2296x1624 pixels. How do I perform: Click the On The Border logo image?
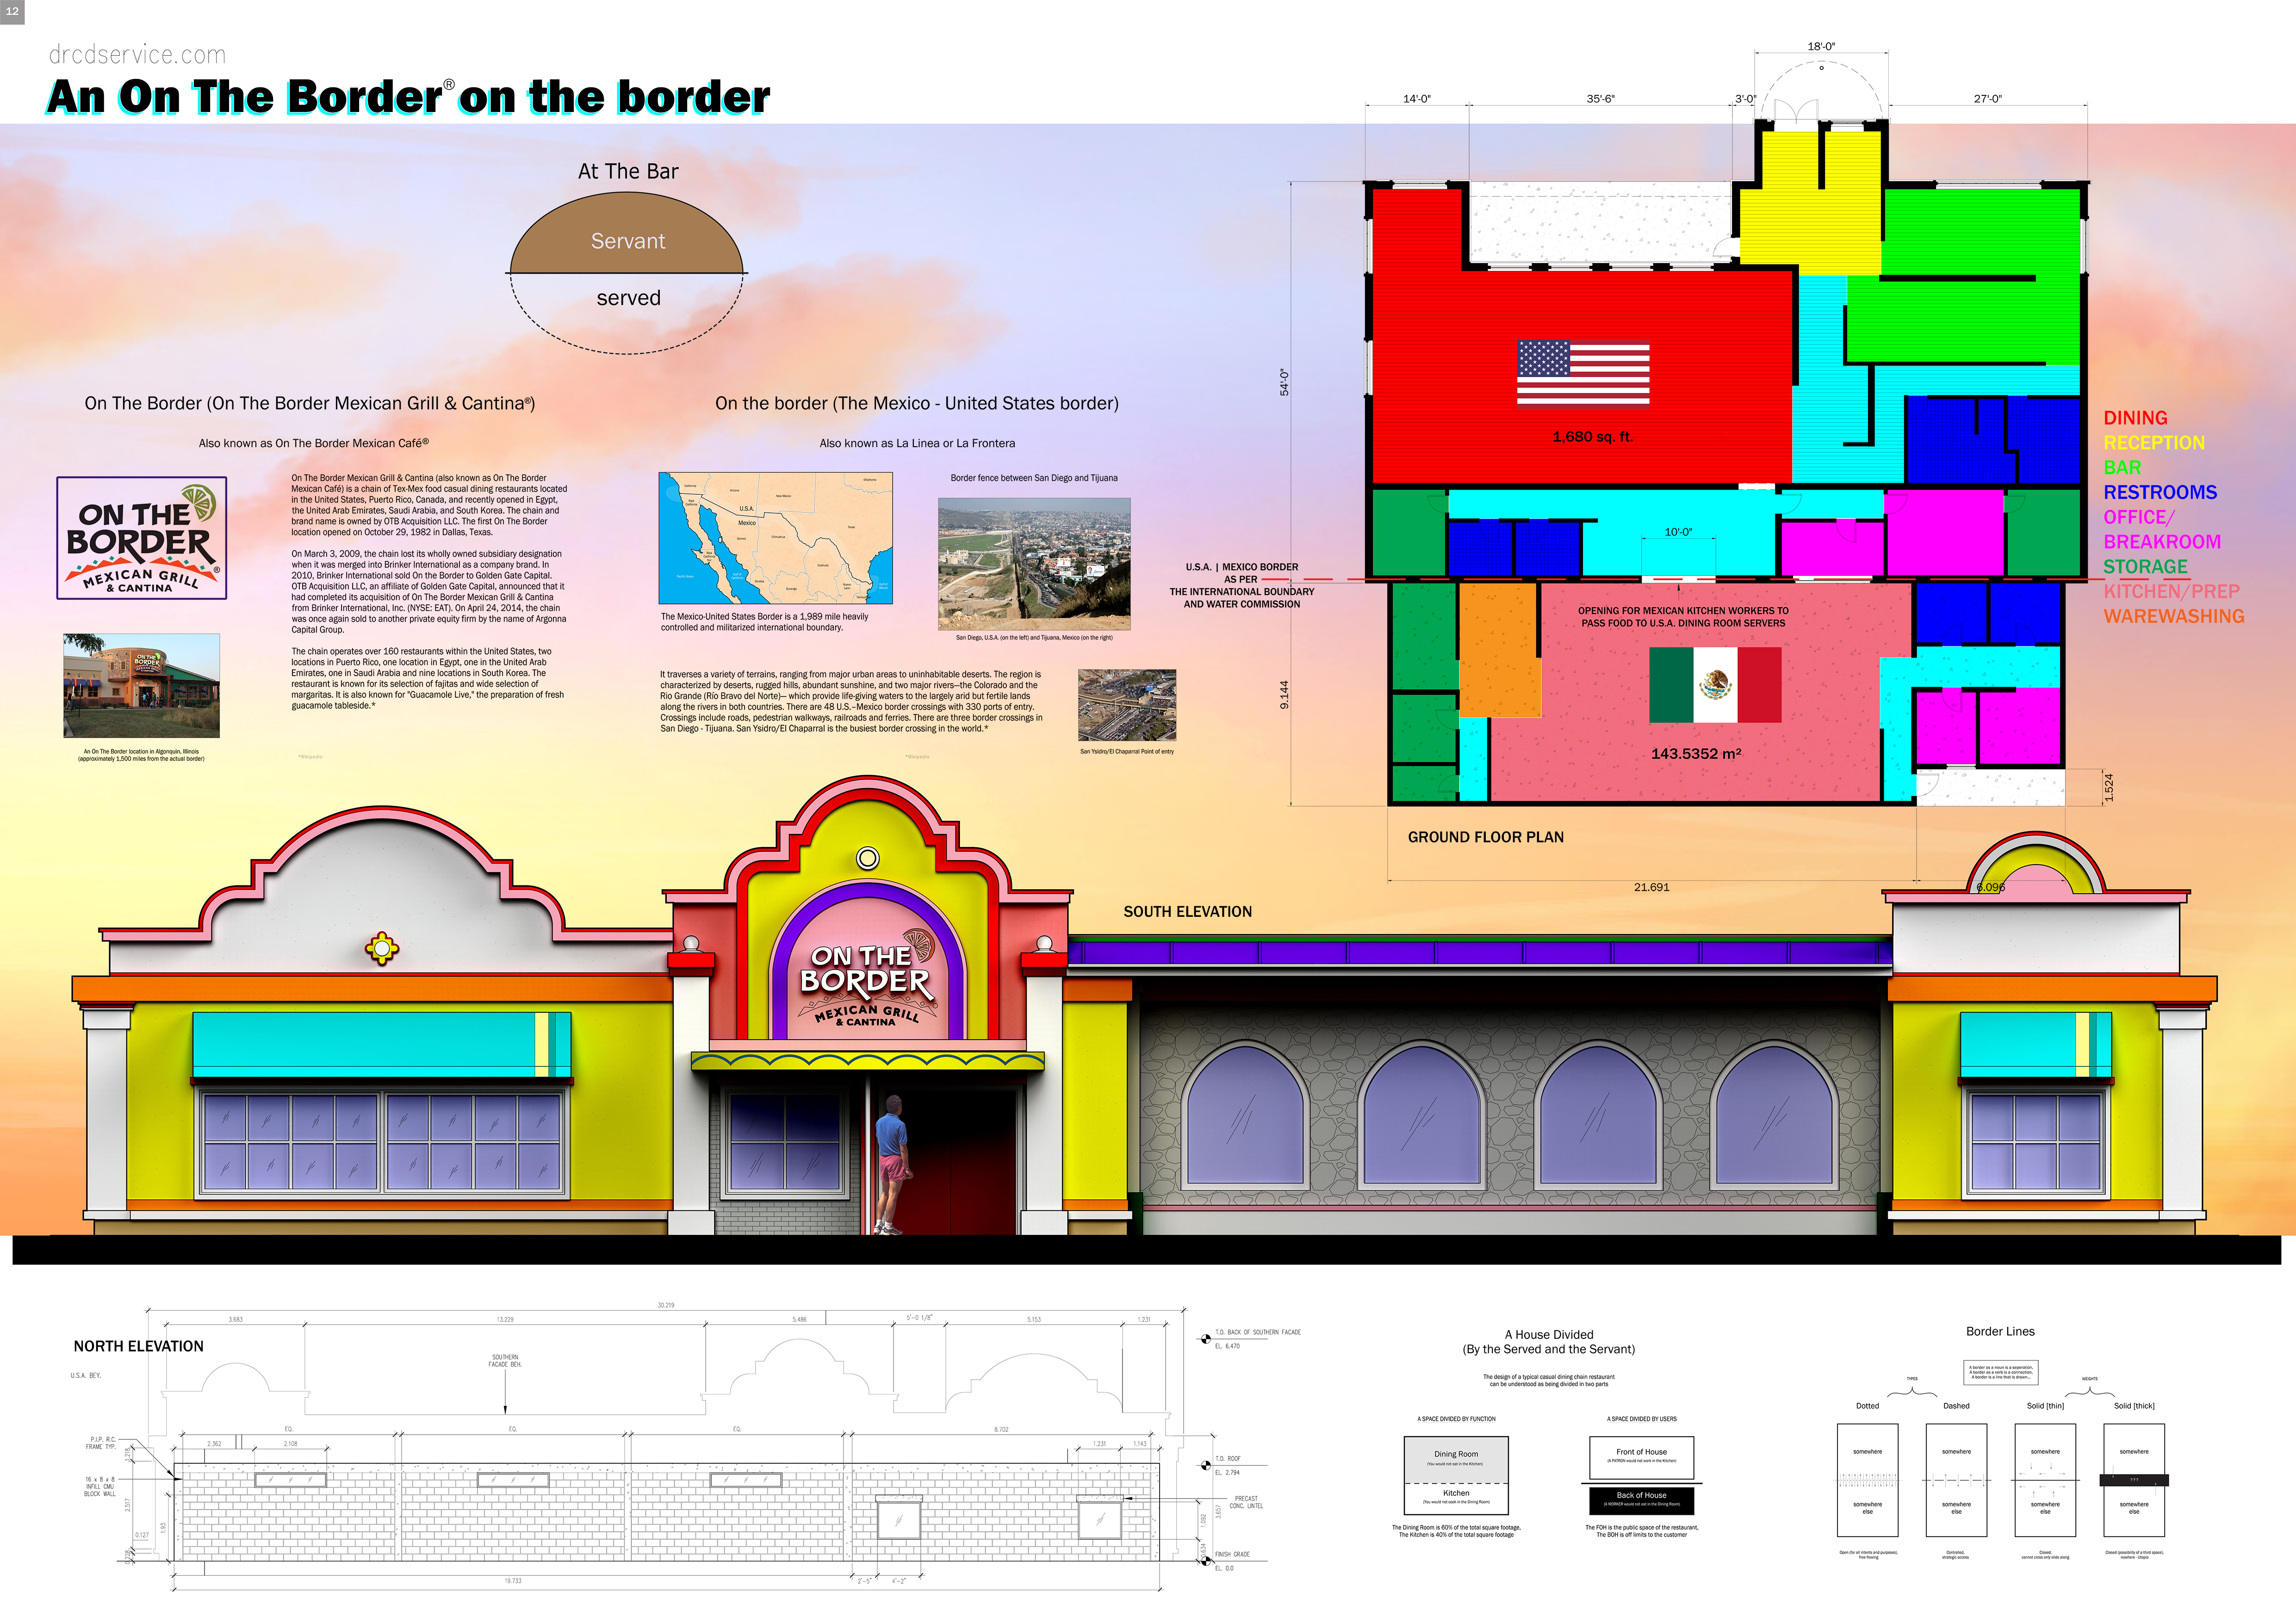[x=141, y=538]
